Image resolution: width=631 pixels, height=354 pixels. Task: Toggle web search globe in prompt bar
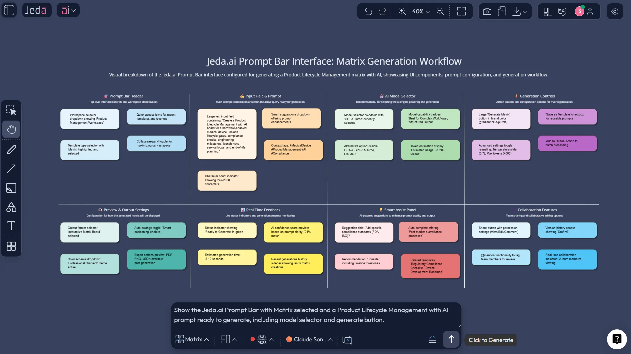262,339
